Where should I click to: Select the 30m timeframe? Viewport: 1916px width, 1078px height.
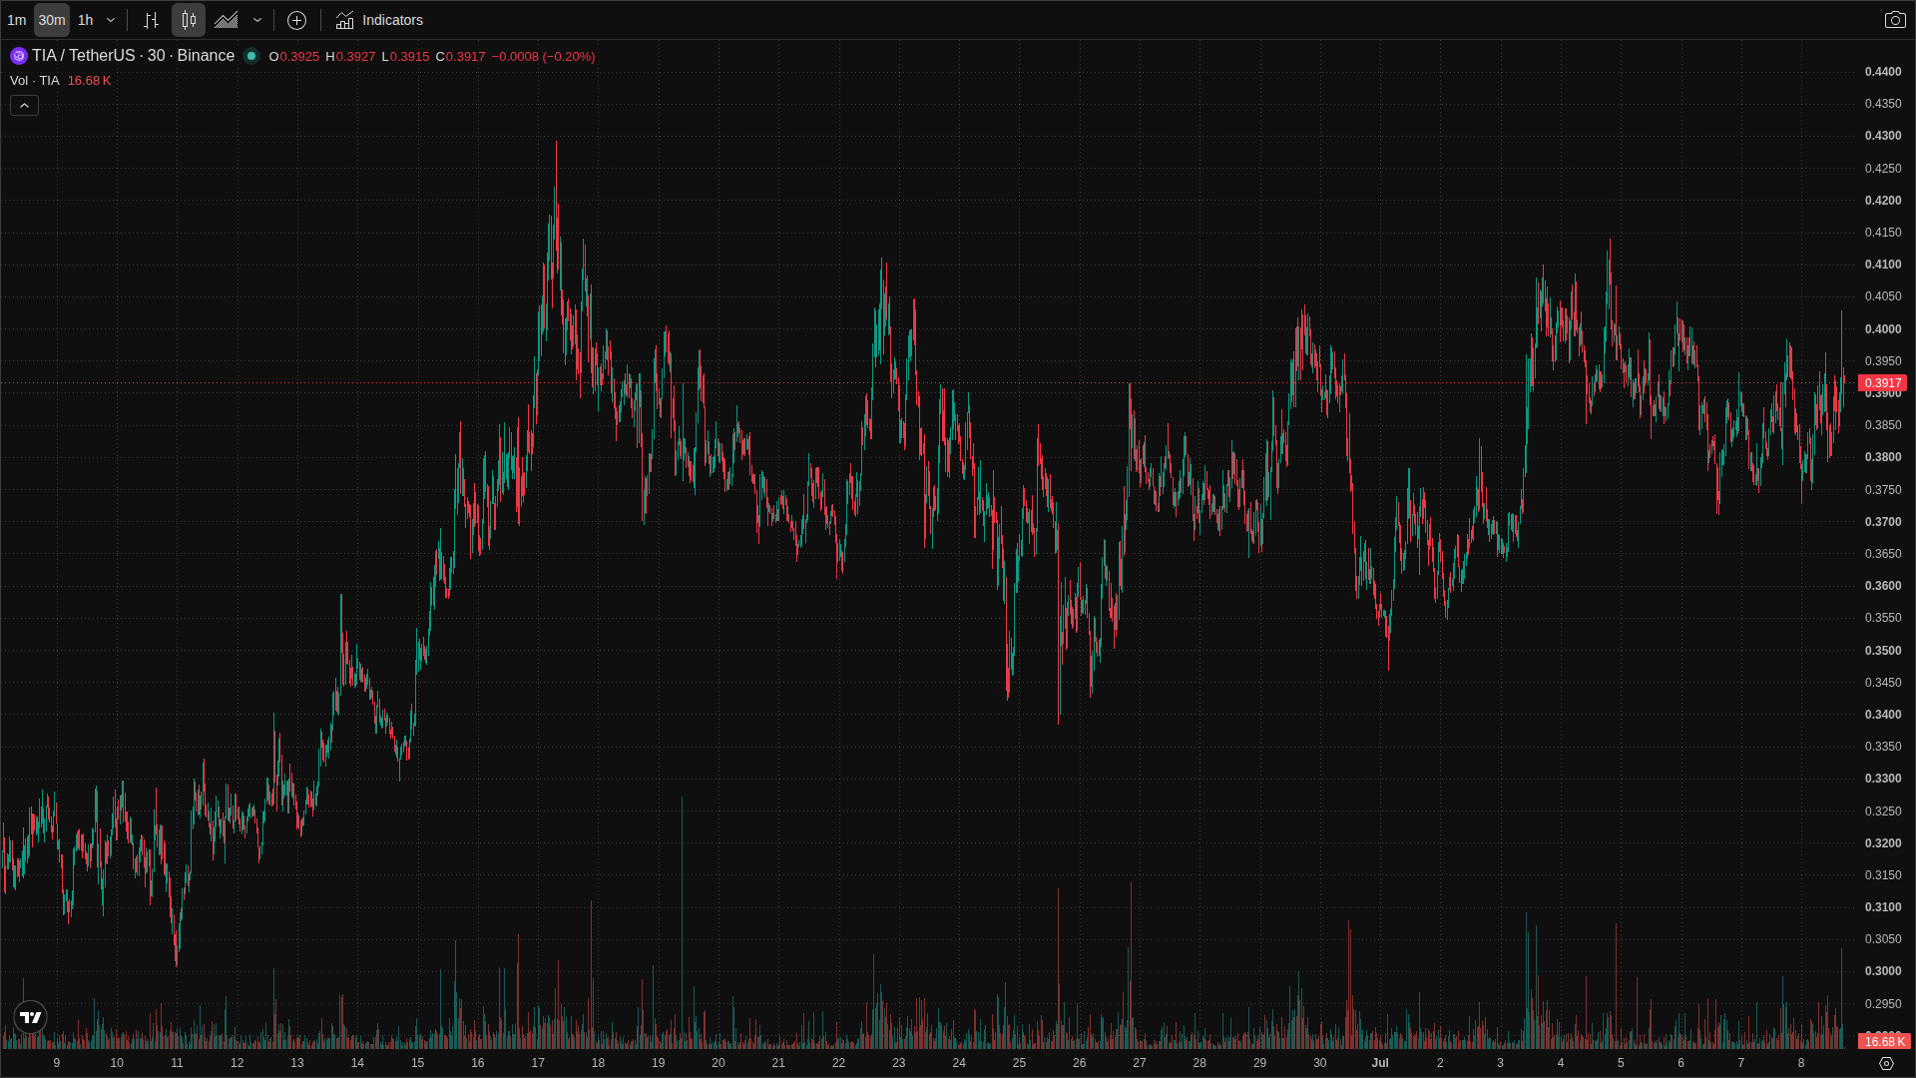52,20
